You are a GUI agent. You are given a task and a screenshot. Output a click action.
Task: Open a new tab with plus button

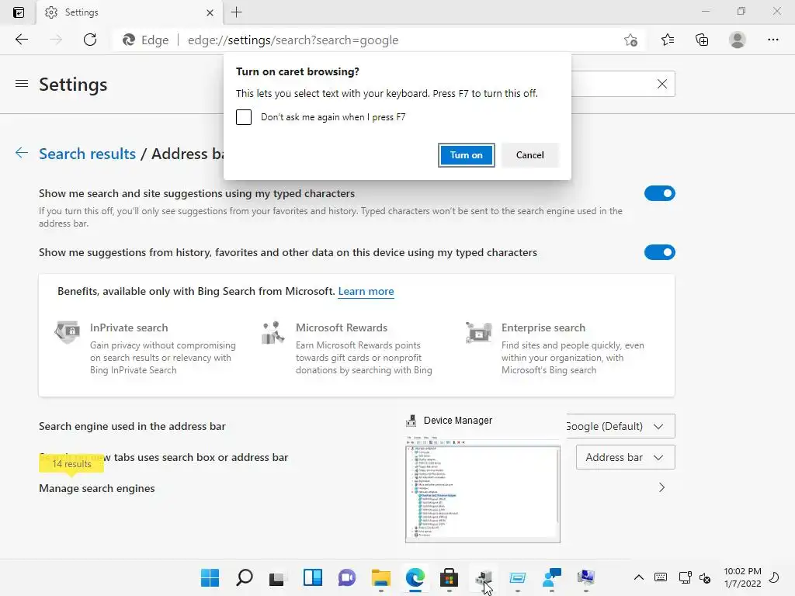(236, 12)
